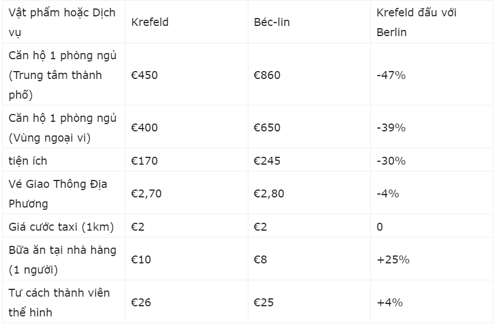
Task: Click the €400 Krefeld outskirts rent cell
Action: (x=144, y=127)
